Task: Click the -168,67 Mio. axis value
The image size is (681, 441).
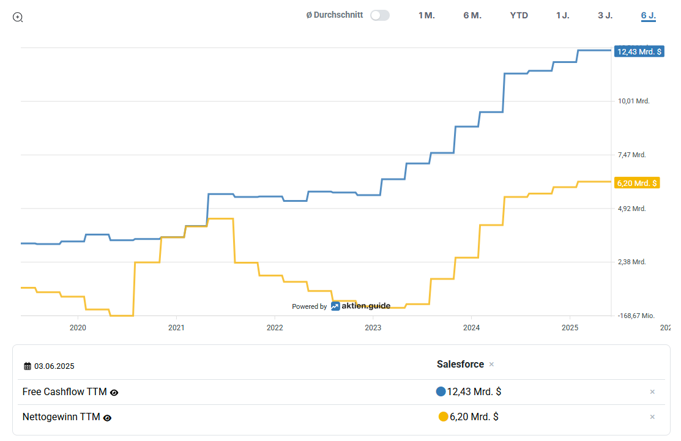Action: pos(636,316)
